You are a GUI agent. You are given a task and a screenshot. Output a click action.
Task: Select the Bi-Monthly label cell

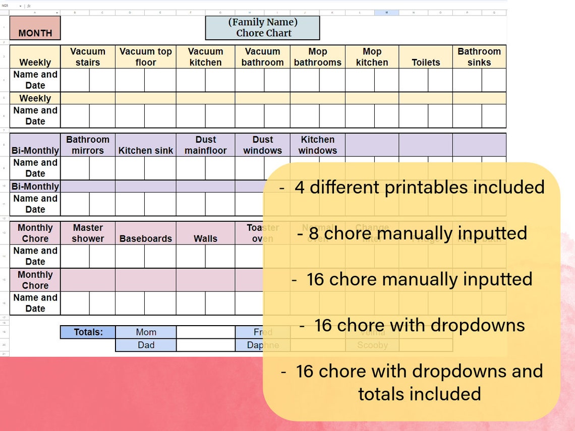point(35,145)
